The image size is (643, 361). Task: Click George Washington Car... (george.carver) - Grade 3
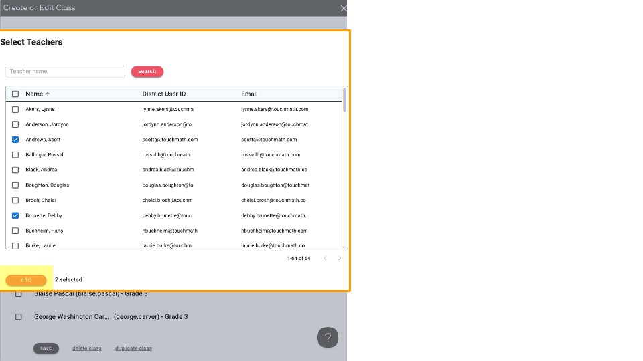(x=111, y=316)
